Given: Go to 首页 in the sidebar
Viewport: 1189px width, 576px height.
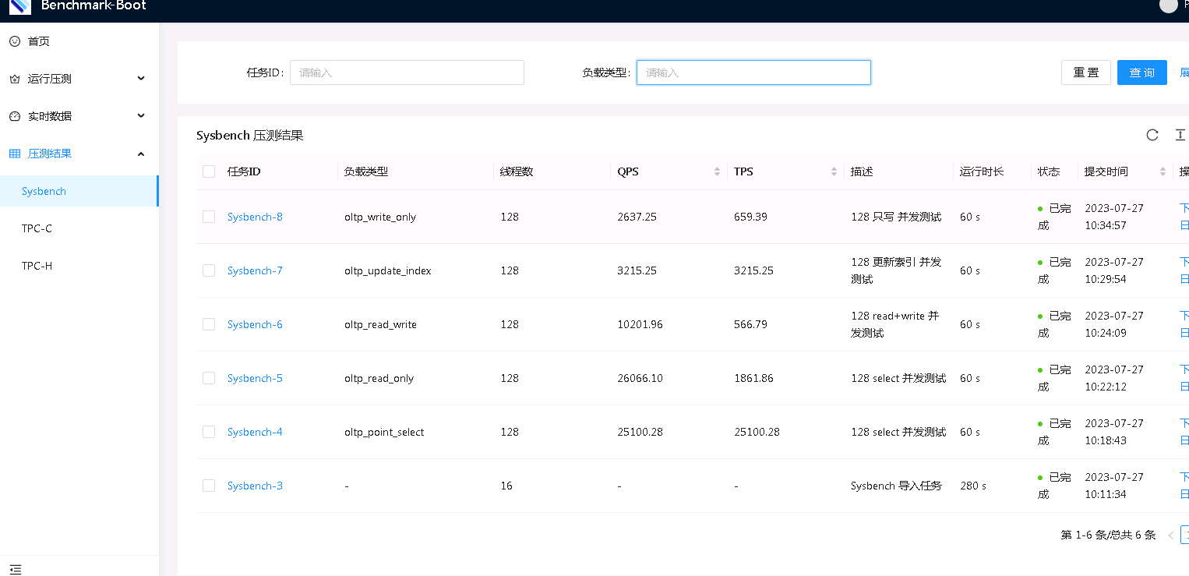Looking at the screenshot, I should click(39, 41).
